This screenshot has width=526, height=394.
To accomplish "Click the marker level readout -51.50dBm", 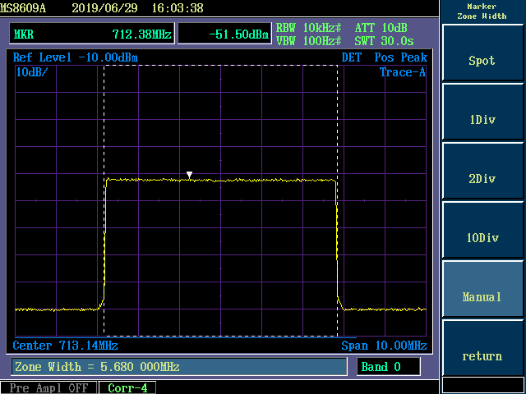I will (224, 34).
